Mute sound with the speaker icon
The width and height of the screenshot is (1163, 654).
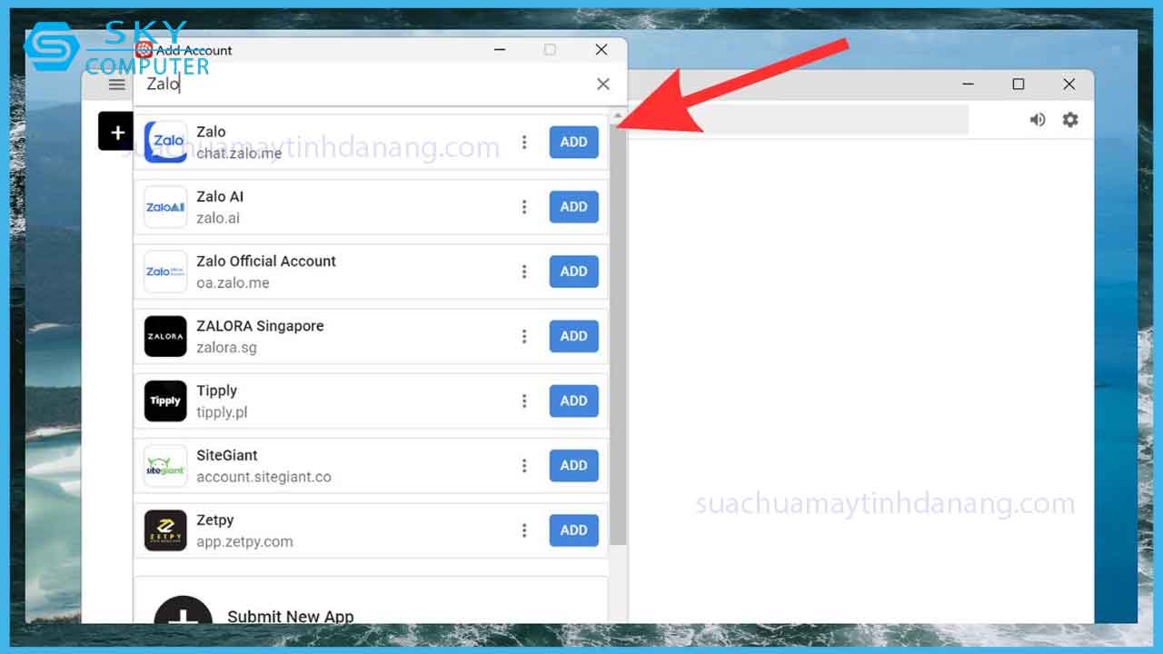click(1038, 120)
